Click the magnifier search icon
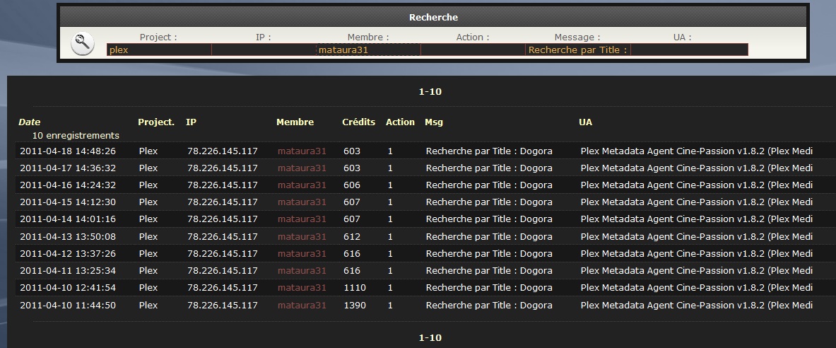 click(x=83, y=44)
